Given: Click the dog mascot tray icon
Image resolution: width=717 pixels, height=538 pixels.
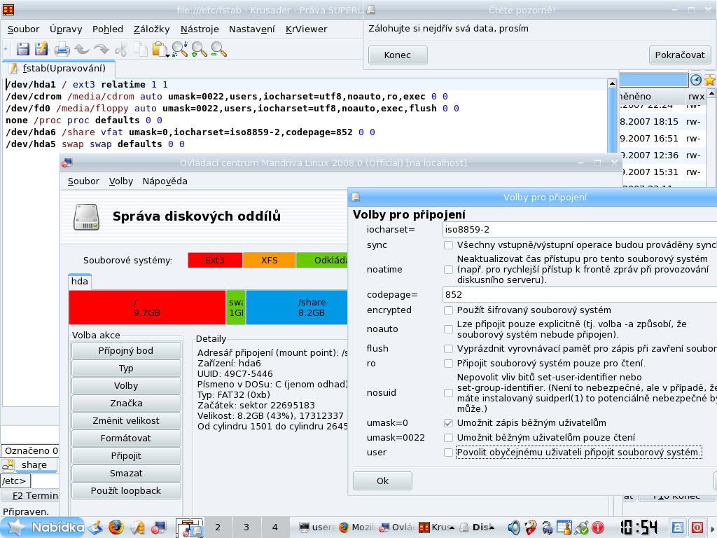Looking at the screenshot, I should 531,527.
